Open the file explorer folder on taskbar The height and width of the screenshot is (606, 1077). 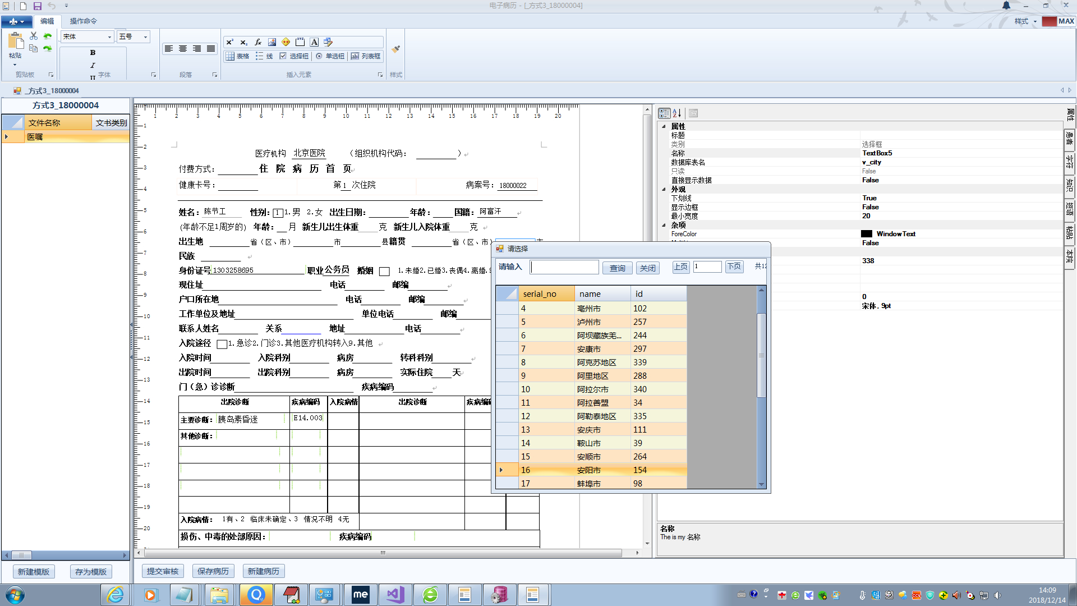coord(219,595)
